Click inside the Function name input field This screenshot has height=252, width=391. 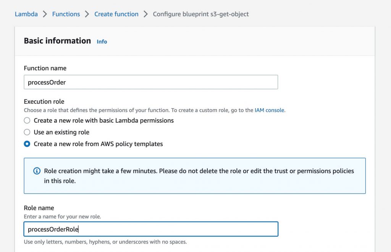coord(150,82)
